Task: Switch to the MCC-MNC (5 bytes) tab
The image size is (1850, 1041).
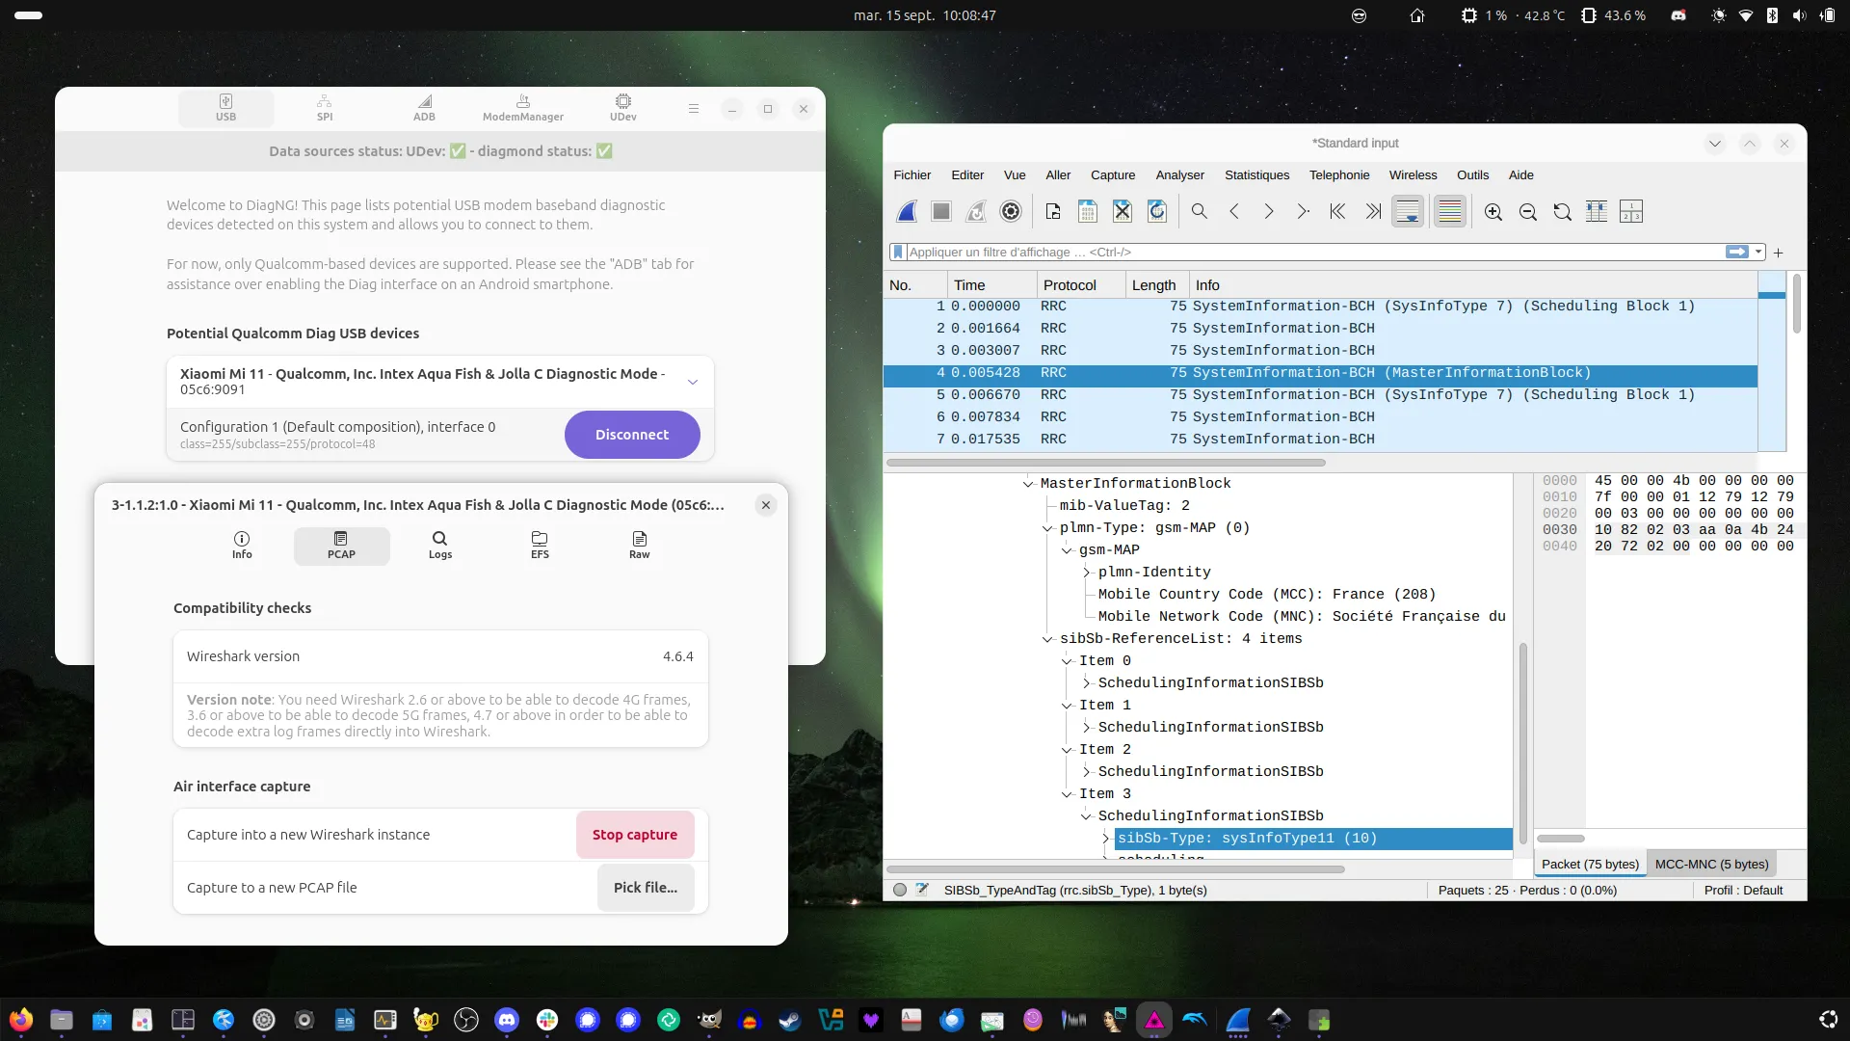Action: tap(1712, 864)
